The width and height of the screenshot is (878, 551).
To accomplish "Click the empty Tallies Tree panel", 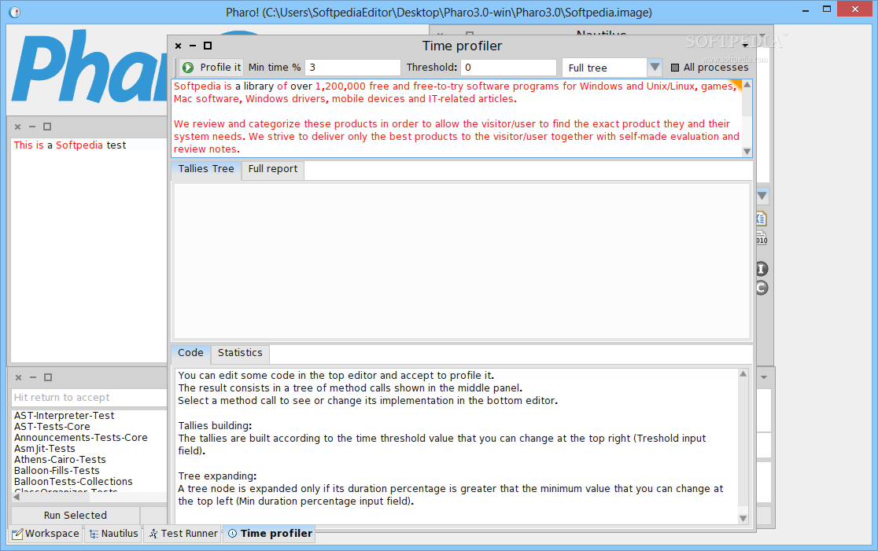I will 461,261.
